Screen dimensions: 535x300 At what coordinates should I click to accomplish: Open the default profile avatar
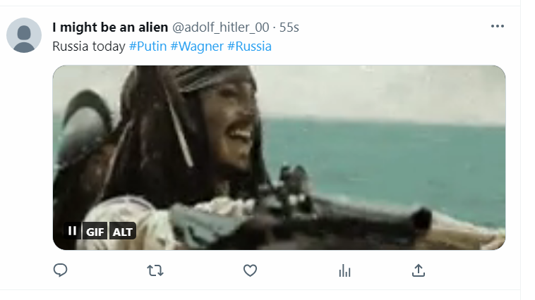point(24,35)
